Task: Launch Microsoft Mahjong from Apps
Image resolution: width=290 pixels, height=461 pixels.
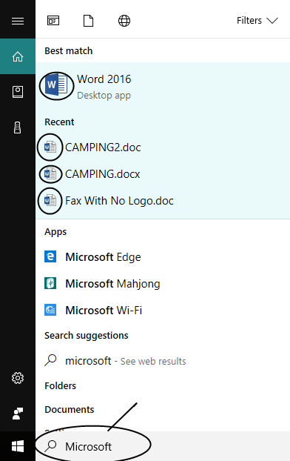Action: click(x=163, y=284)
